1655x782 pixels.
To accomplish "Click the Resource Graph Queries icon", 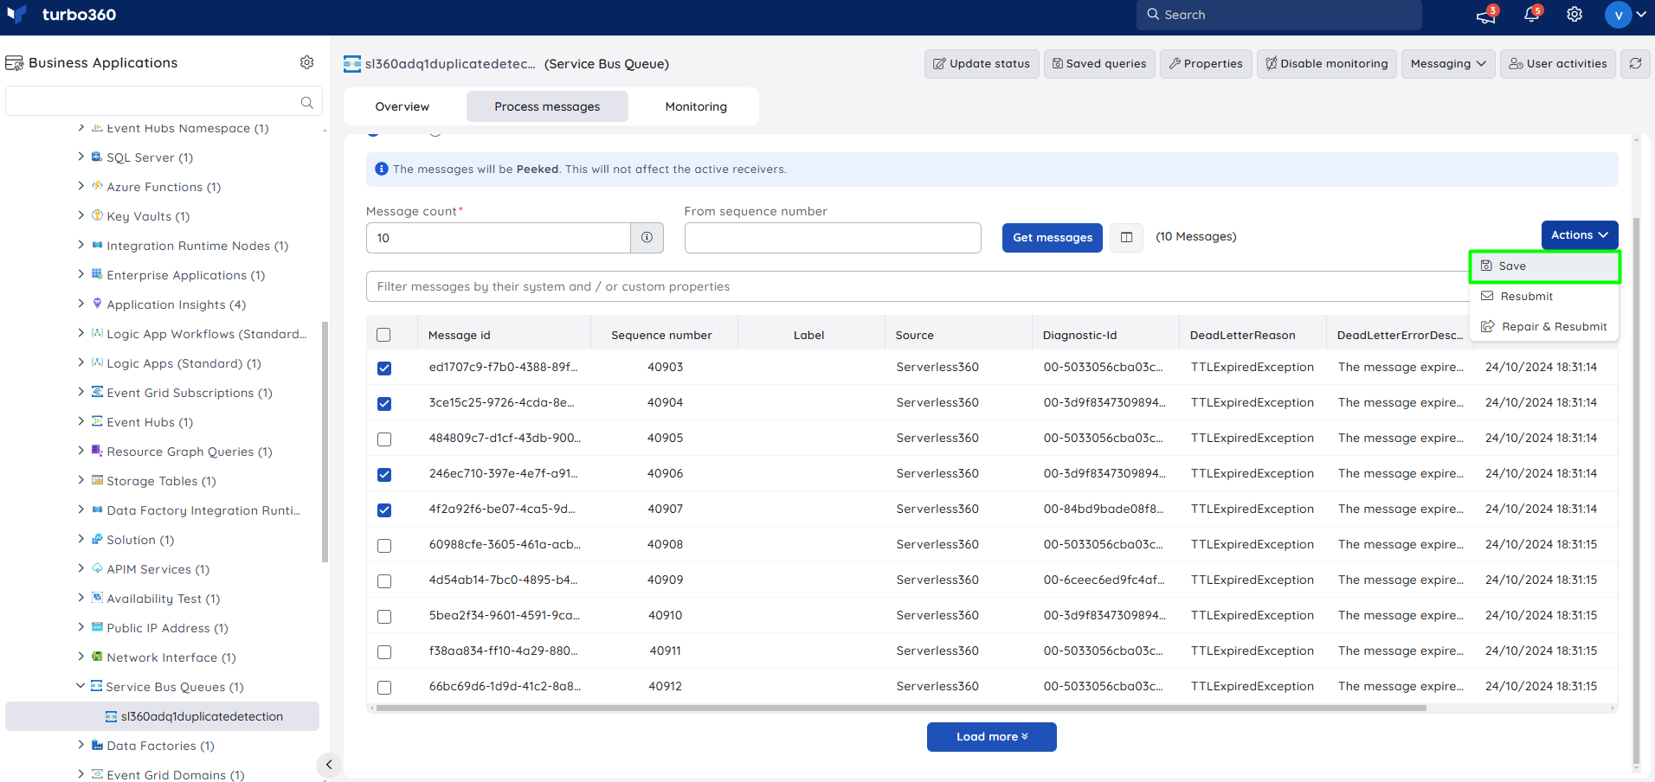I will [x=97, y=451].
